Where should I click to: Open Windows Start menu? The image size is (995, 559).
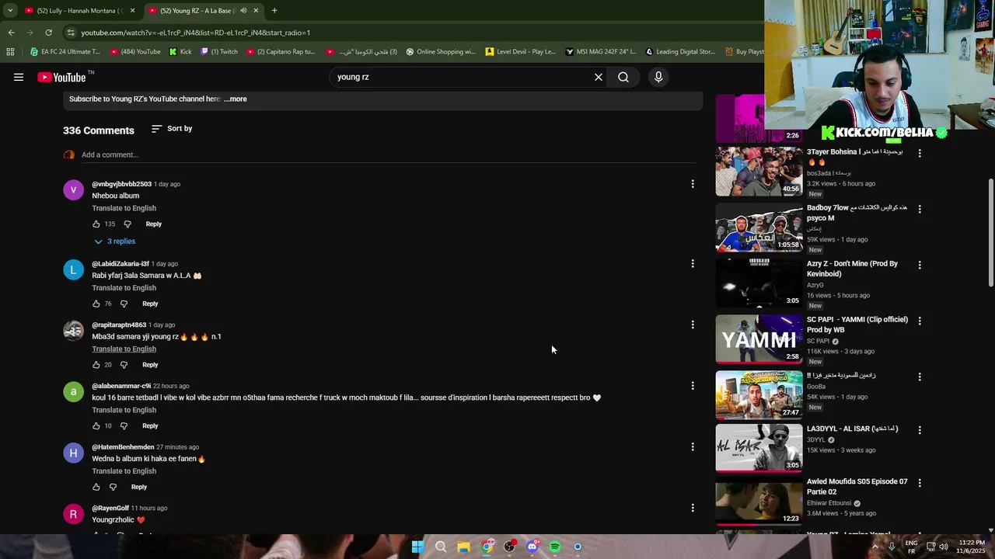(x=417, y=547)
